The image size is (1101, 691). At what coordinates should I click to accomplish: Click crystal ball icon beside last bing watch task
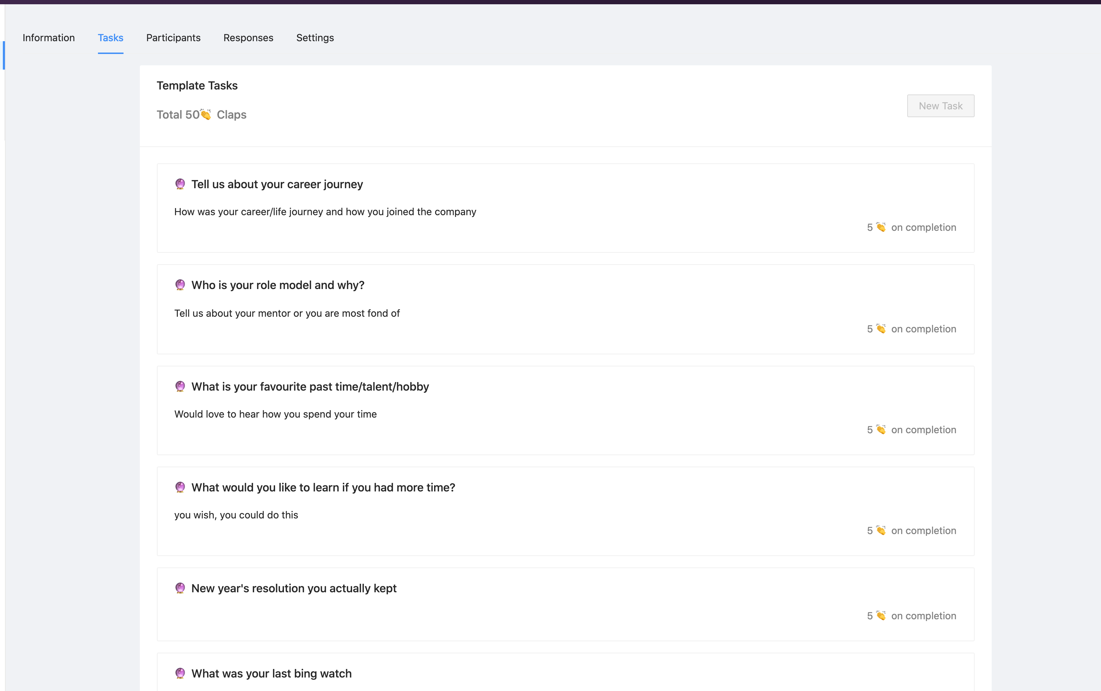coord(180,673)
